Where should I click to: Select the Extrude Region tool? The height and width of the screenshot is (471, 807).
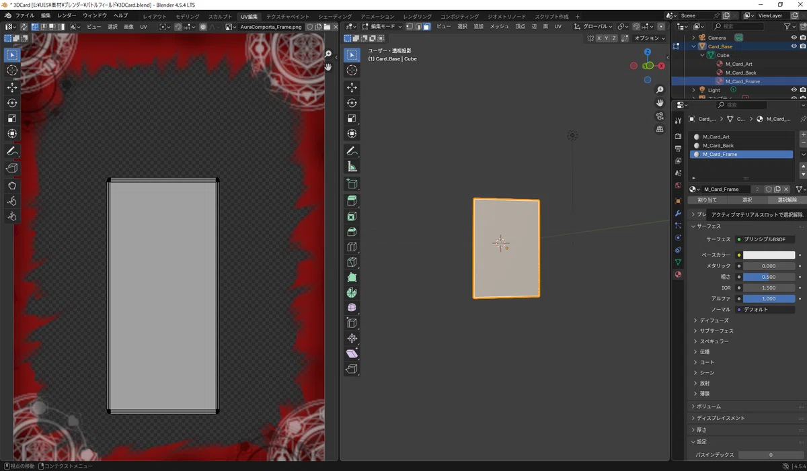pos(352,201)
